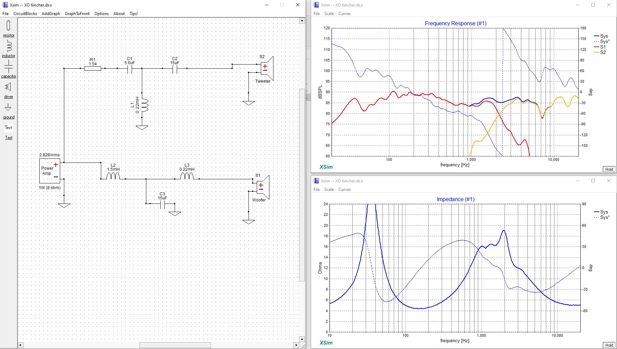
Task: Click inductor L2 1.5mH symbol
Action: [113, 176]
